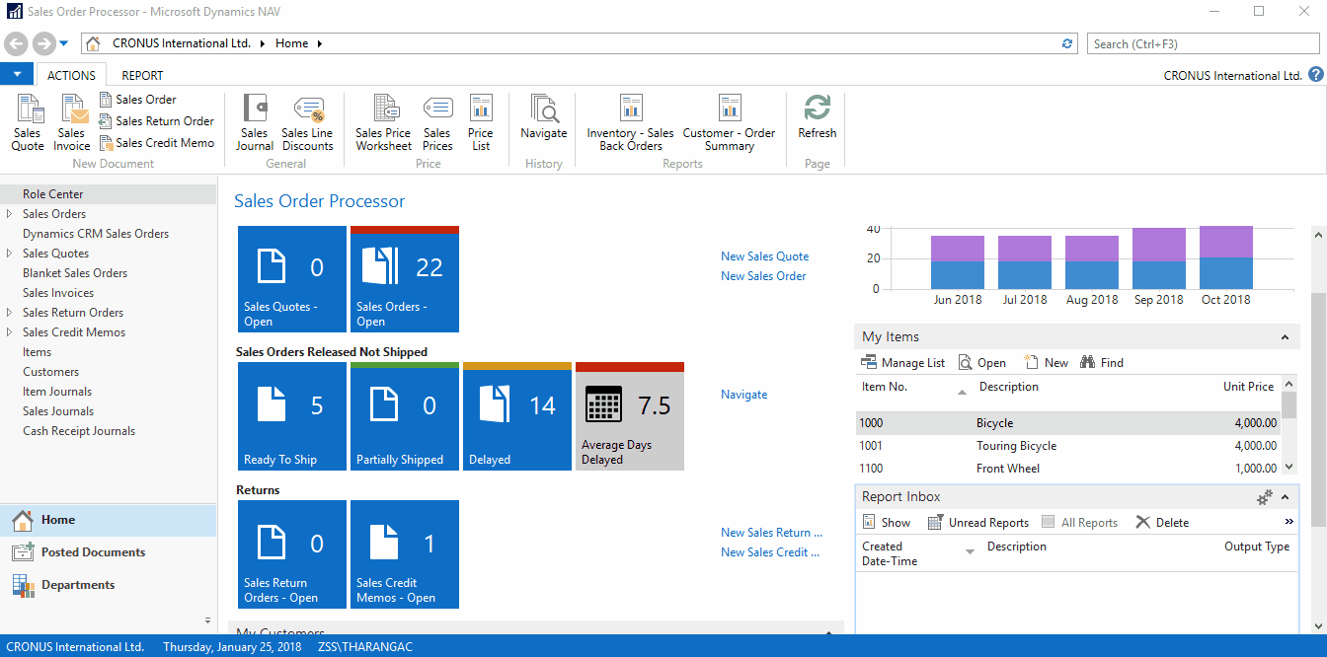Image resolution: width=1327 pixels, height=657 pixels.
Task: Click the Search input field
Action: pos(1203,43)
